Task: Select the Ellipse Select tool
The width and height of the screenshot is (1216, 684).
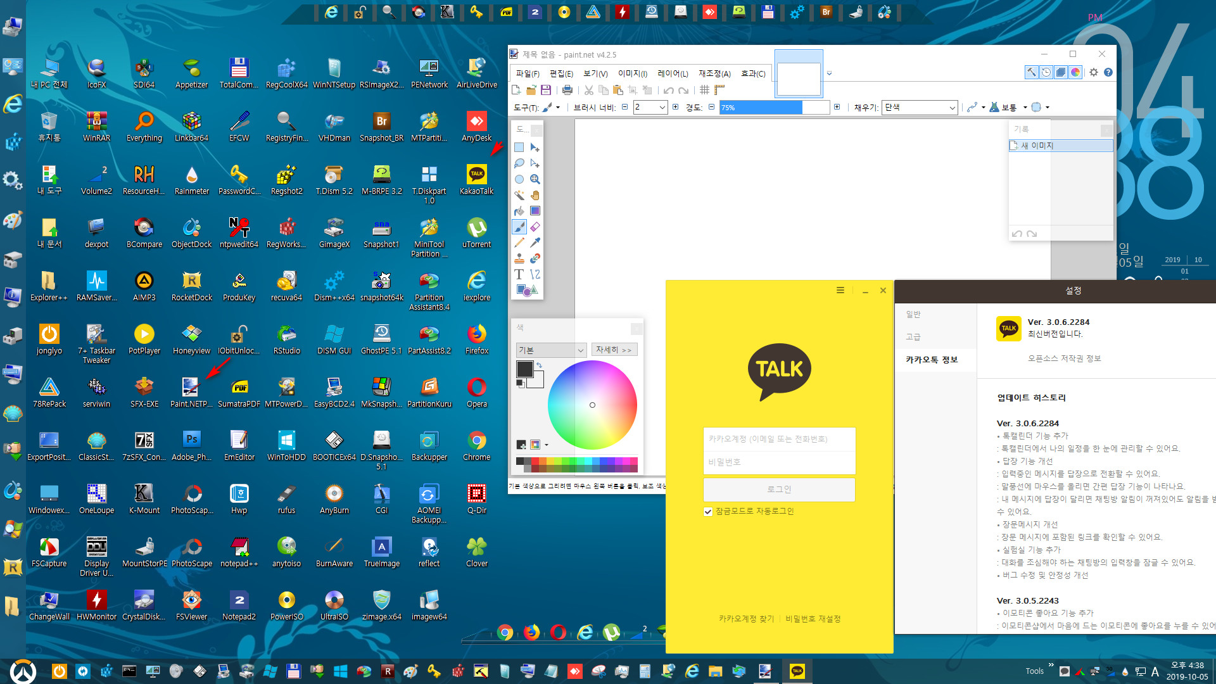Action: coord(519,179)
